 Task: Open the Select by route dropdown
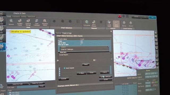coord(18,84)
